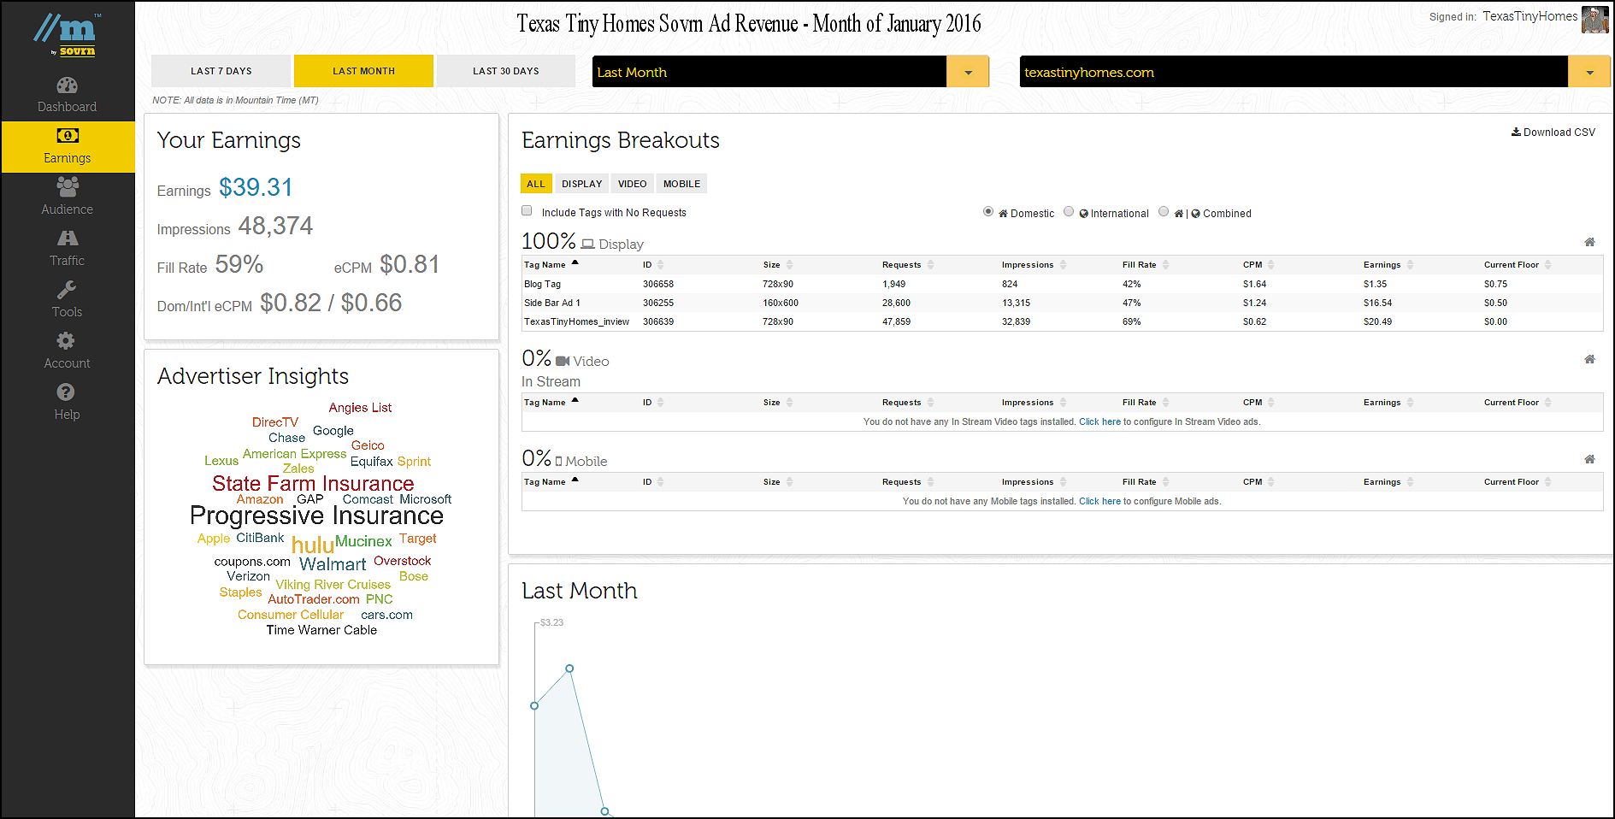Image resolution: width=1615 pixels, height=819 pixels.
Task: Sort Display table by Earnings column
Action: [x=1382, y=265]
